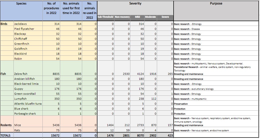Click Blue shark Protection purpose cell
Screen dimensions: 260x139
click(216, 108)
